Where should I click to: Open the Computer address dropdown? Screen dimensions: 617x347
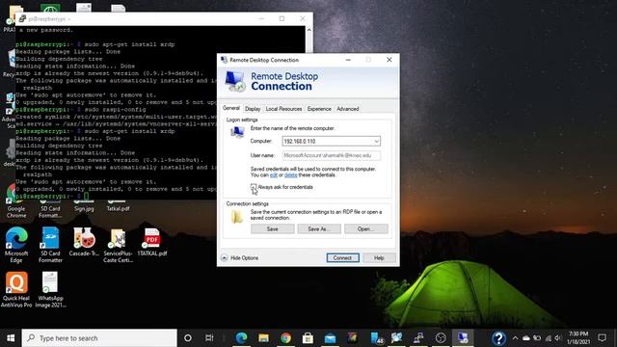376,142
